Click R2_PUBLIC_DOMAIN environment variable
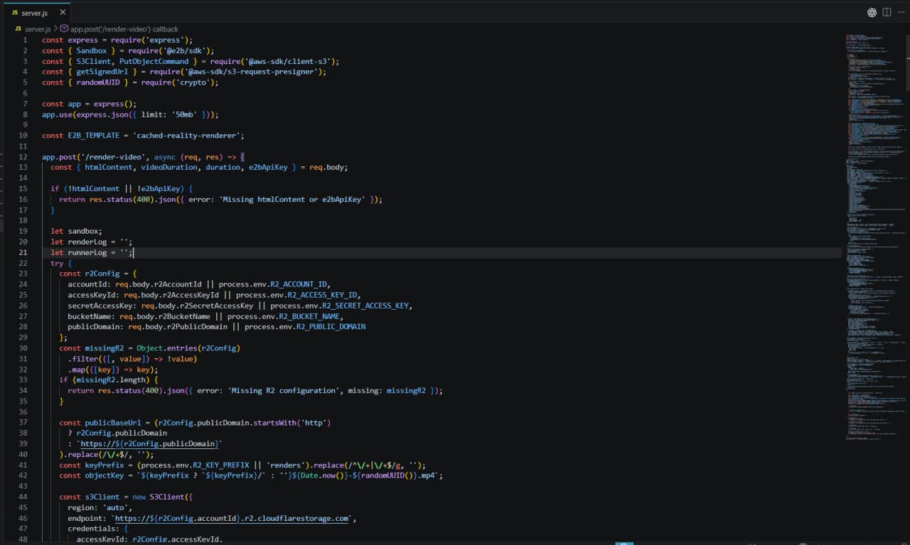The image size is (910, 545). tap(331, 327)
